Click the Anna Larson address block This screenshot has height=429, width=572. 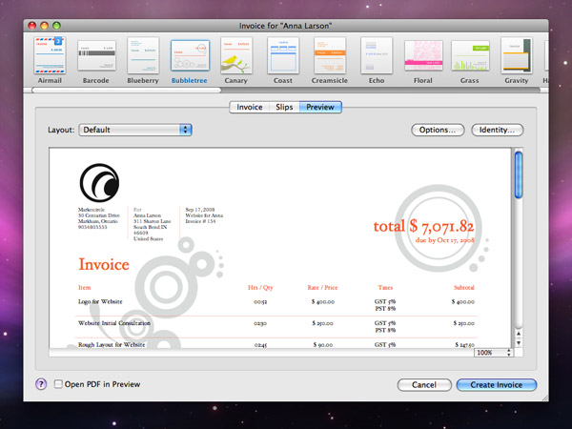pos(152,224)
